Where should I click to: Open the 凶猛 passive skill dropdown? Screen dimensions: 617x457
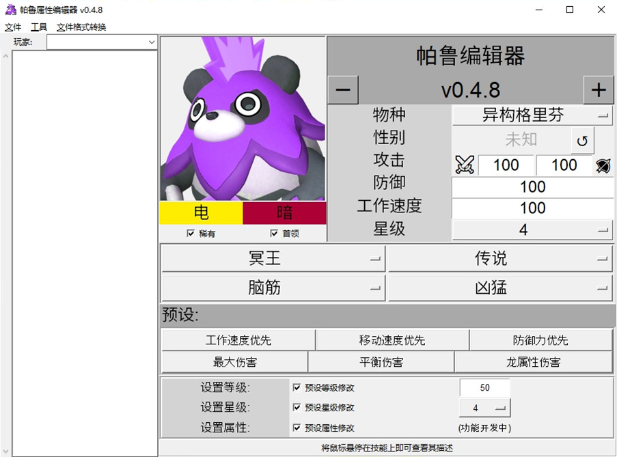point(500,288)
